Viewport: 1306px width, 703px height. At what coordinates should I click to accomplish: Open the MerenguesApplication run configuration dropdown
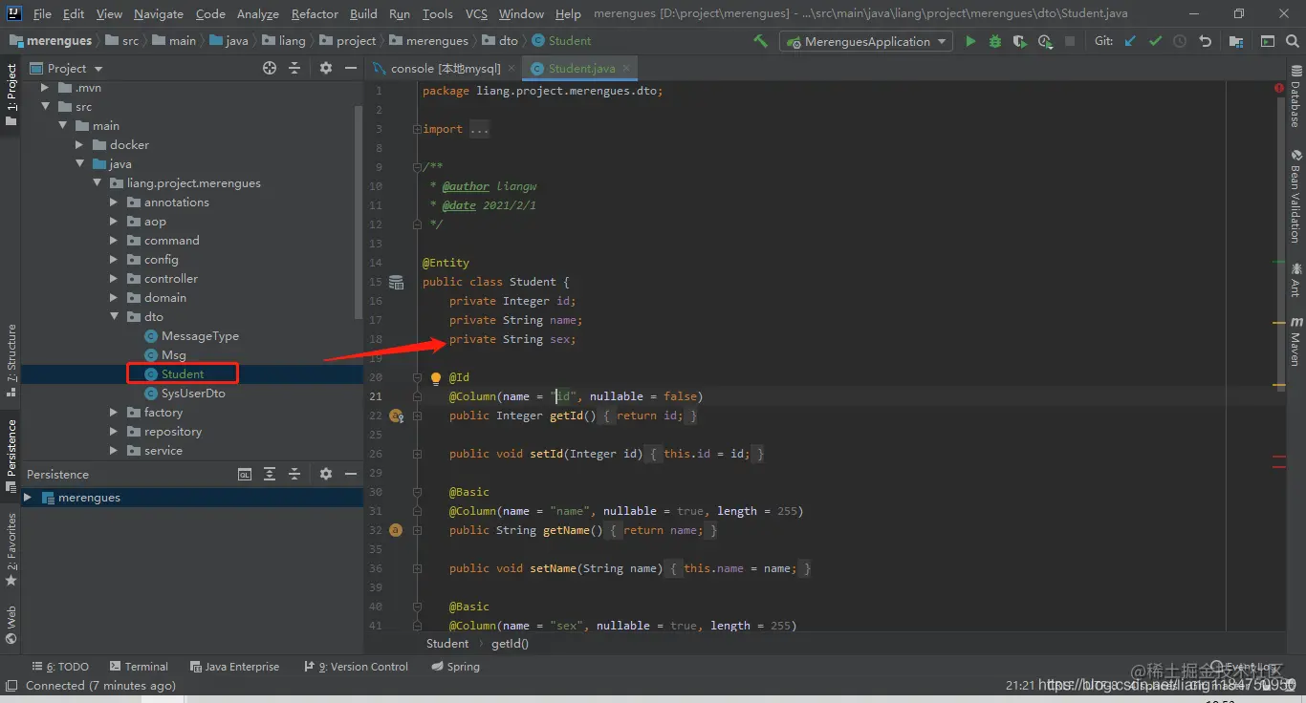pos(866,41)
